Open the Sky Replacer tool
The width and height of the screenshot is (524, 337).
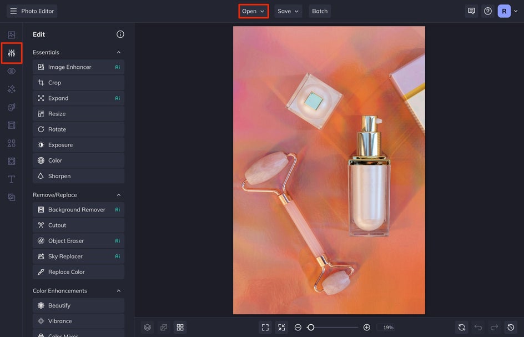click(78, 256)
